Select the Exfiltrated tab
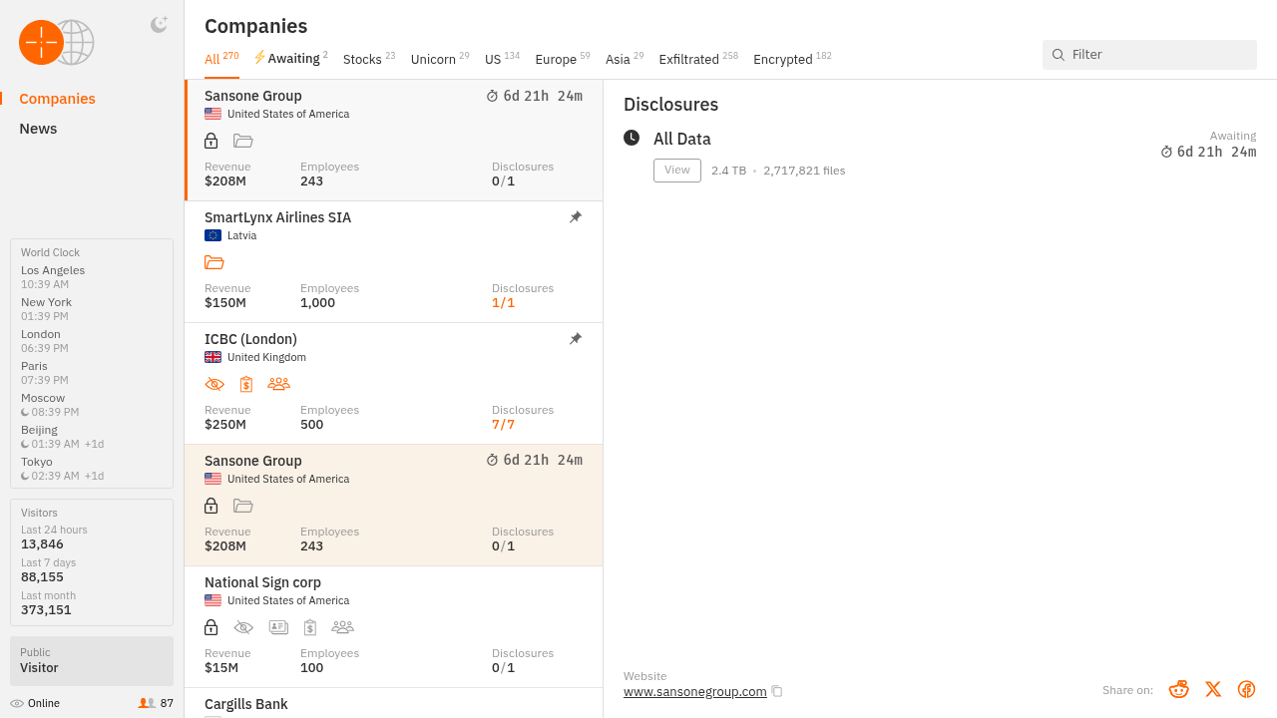 pyautogui.click(x=698, y=59)
